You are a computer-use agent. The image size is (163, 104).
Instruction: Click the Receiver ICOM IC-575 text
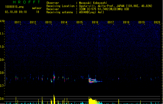(104, 9)
